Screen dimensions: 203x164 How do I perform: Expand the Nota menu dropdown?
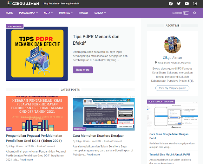pyautogui.click(x=48, y=13)
